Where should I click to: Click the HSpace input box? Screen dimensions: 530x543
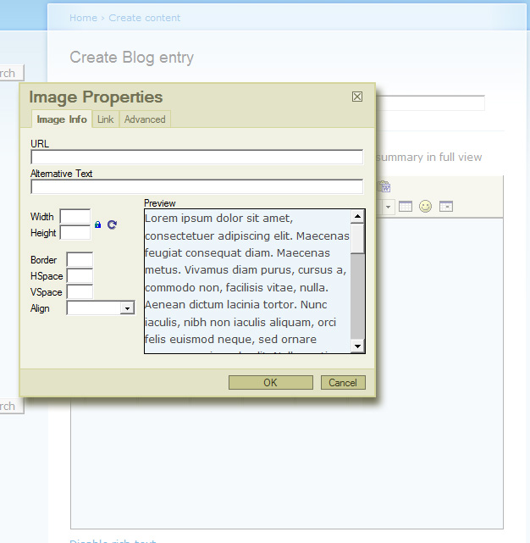tap(80, 275)
